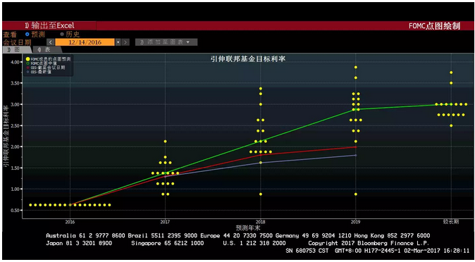Click the 12/14/2016 meeting date field
The image size is (475, 262).
tap(85, 42)
